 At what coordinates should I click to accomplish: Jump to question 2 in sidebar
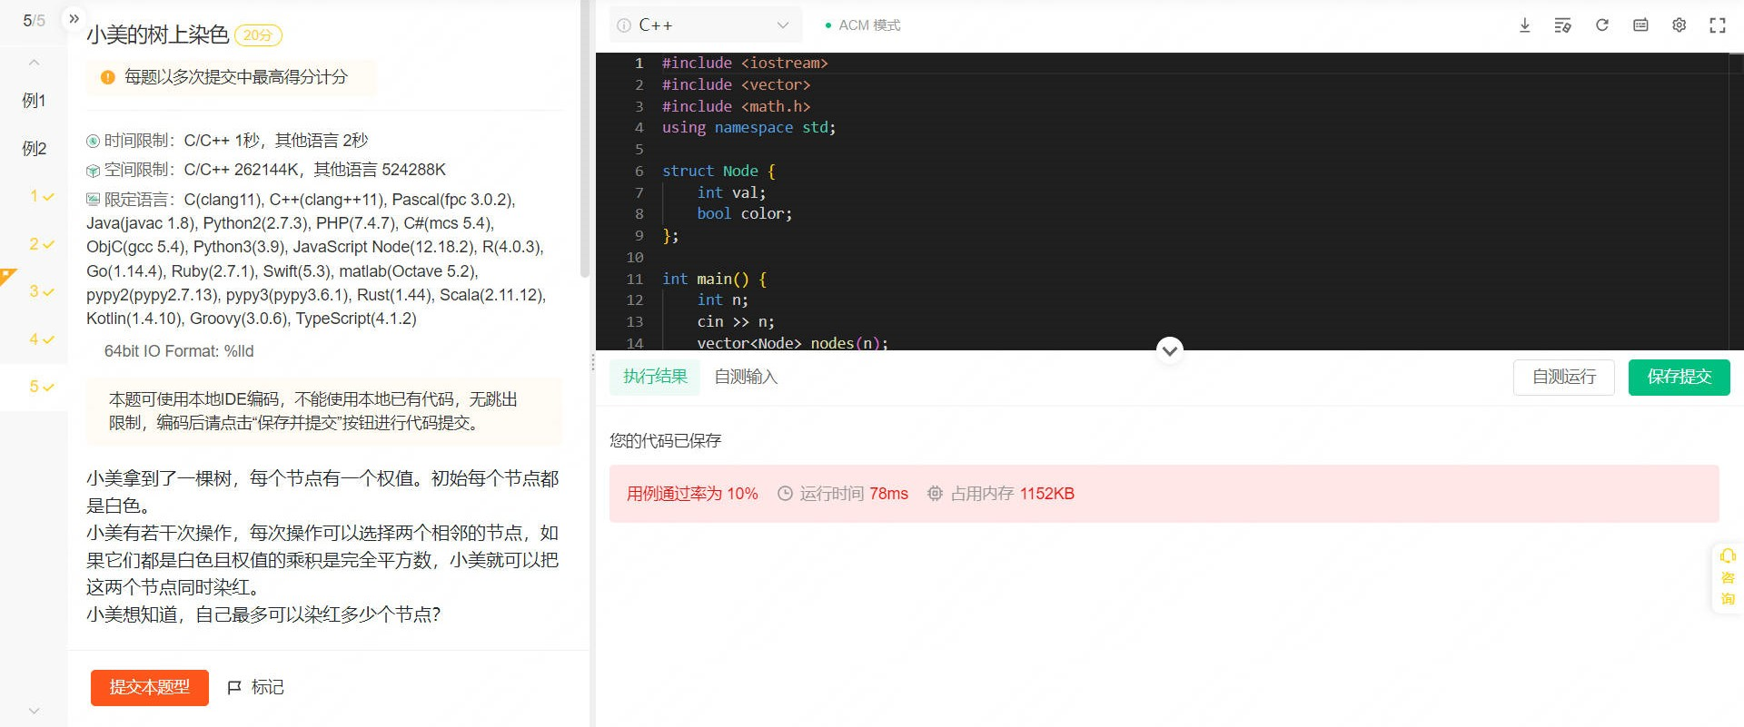41,244
